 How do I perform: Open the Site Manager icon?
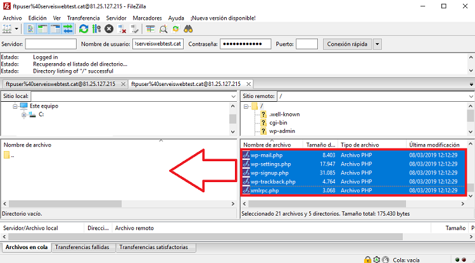coord(7,29)
